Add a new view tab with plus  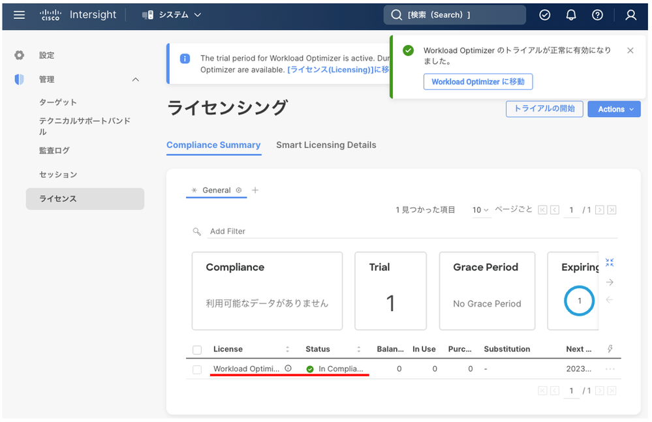pos(255,190)
